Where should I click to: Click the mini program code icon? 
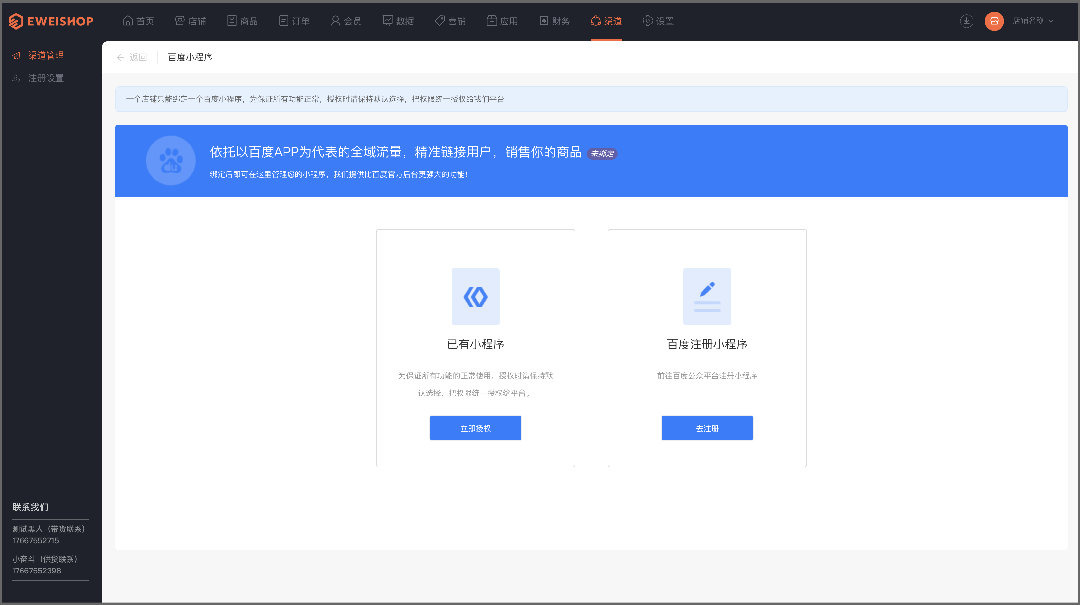pyautogui.click(x=475, y=296)
